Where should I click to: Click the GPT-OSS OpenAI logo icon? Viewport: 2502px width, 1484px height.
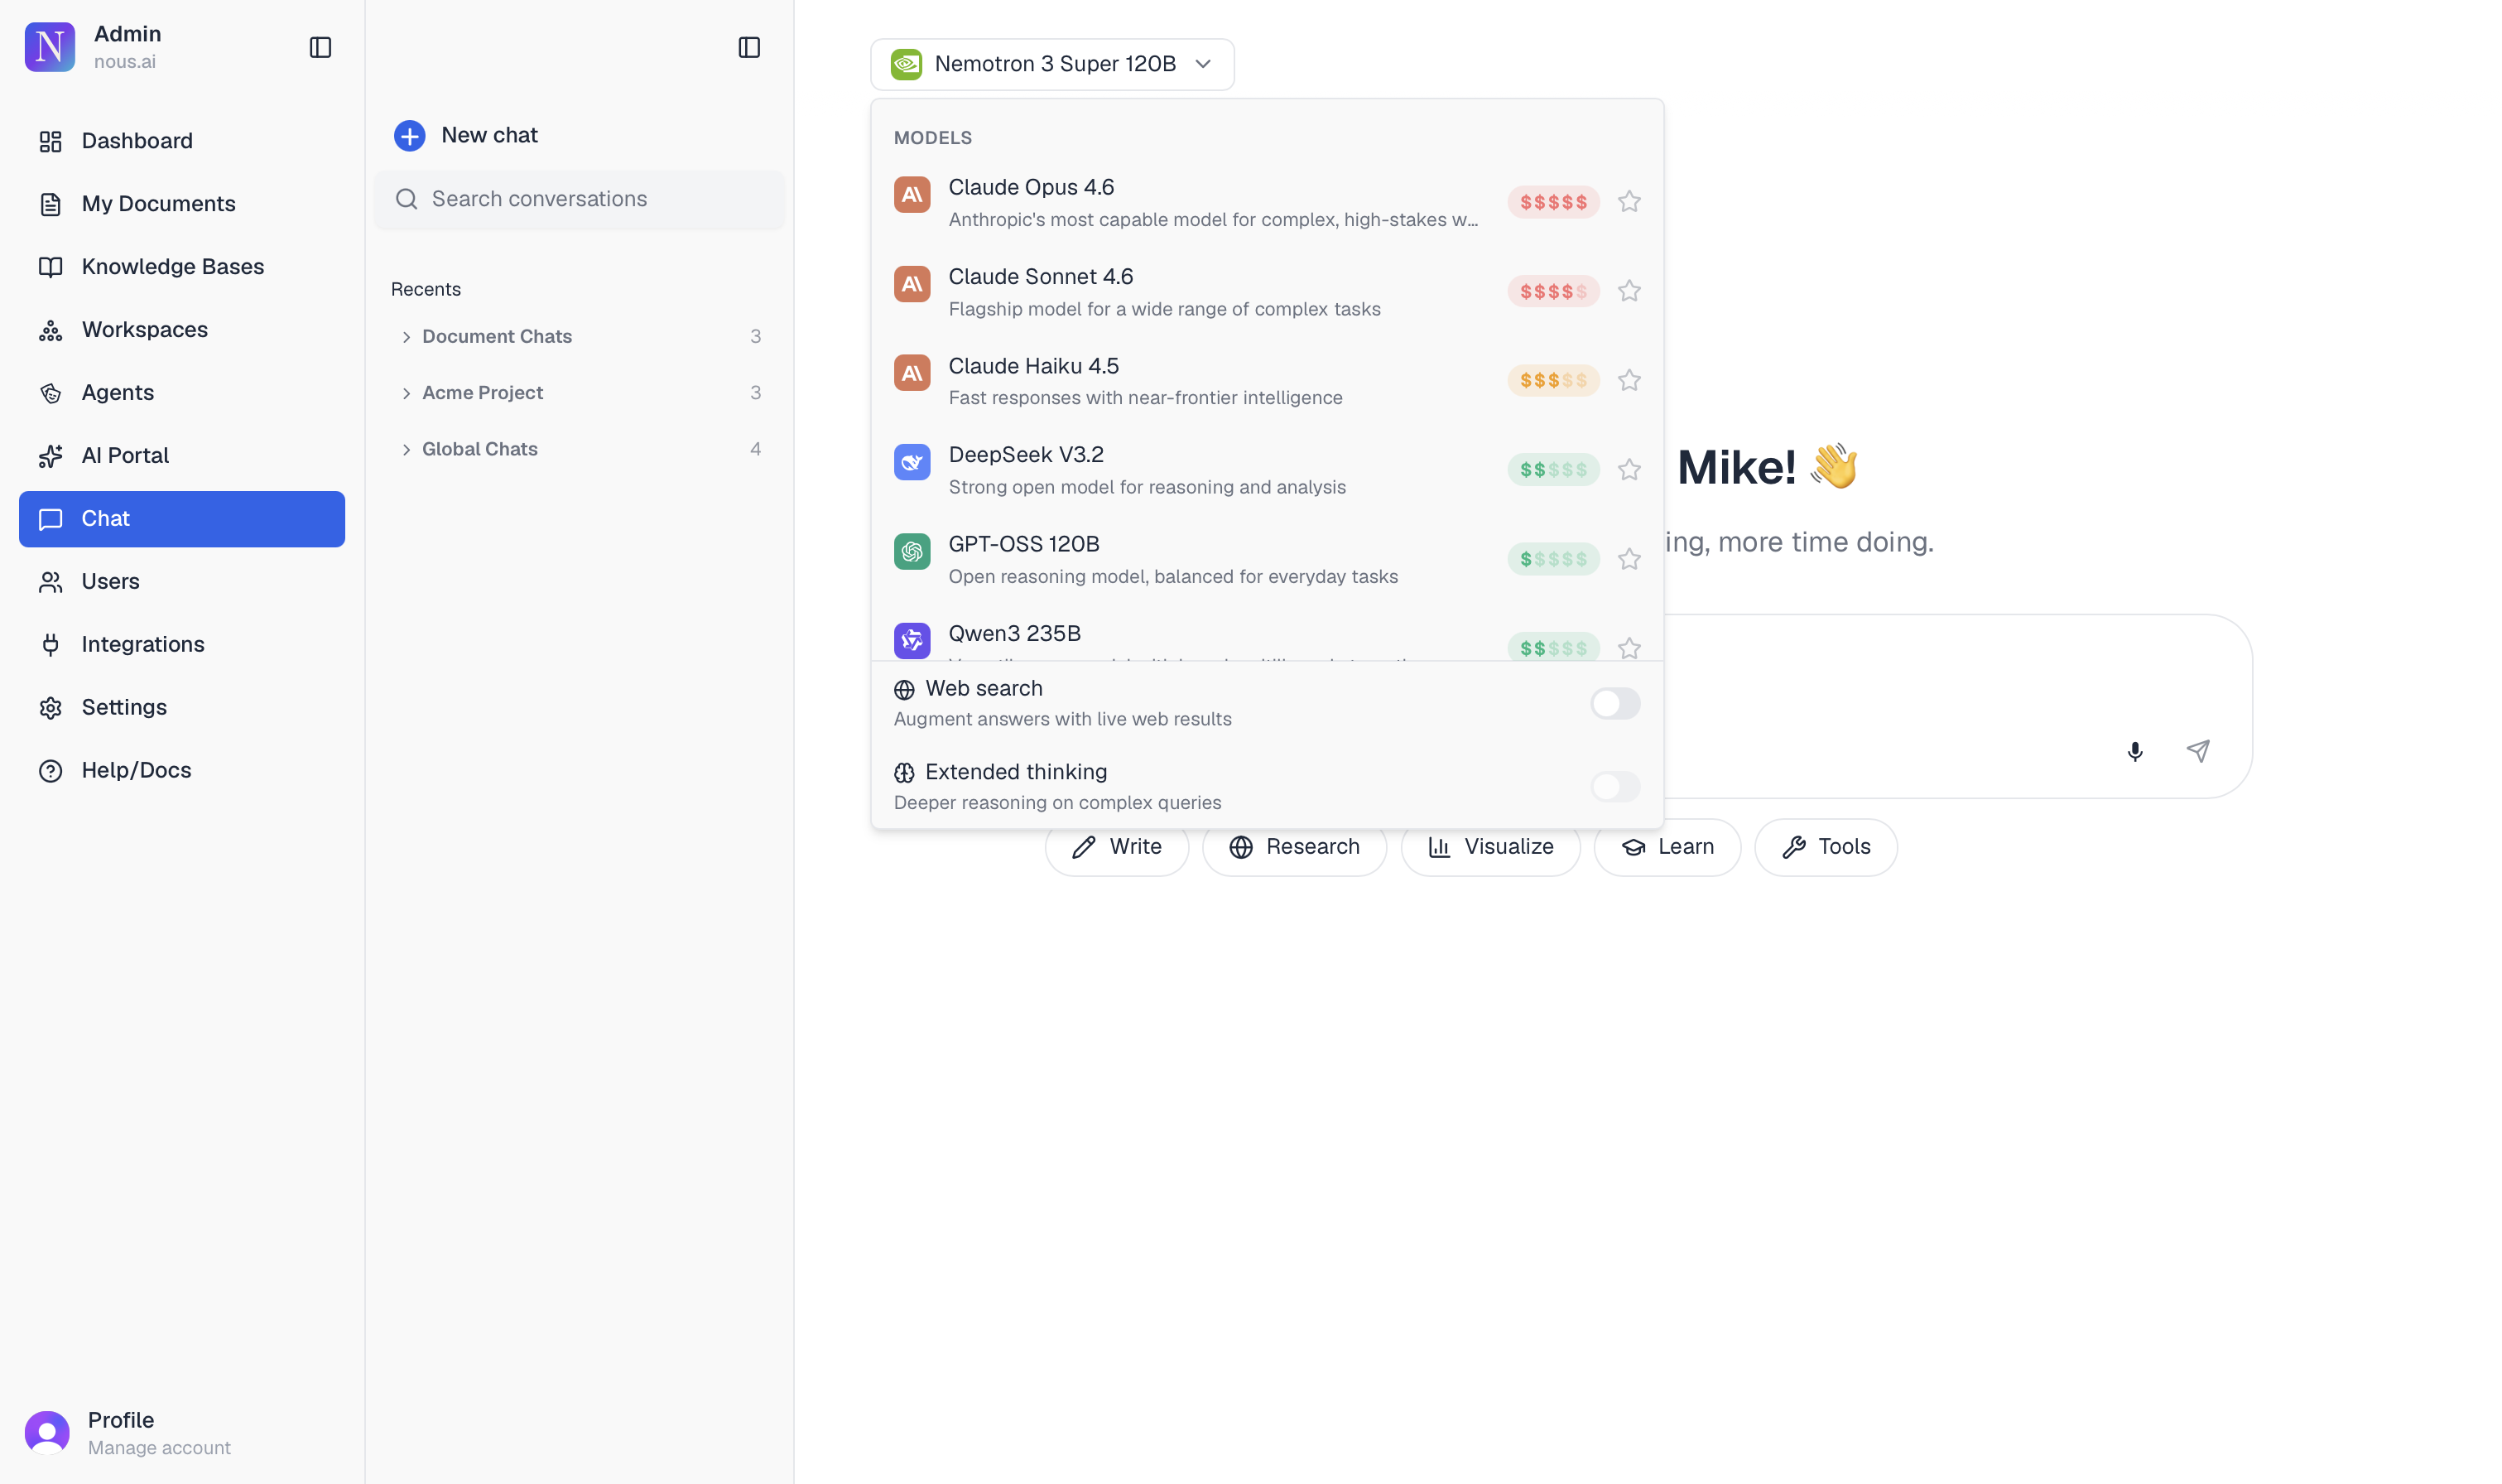pyautogui.click(x=912, y=551)
